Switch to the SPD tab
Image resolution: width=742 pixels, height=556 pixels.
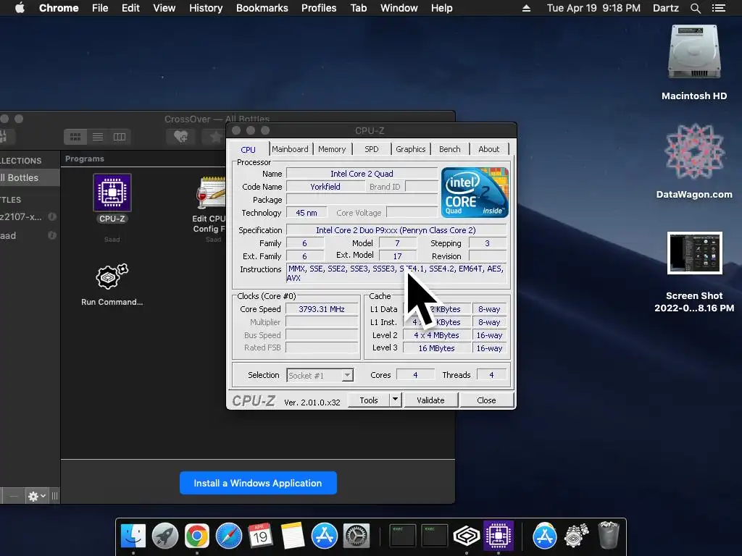pos(372,149)
